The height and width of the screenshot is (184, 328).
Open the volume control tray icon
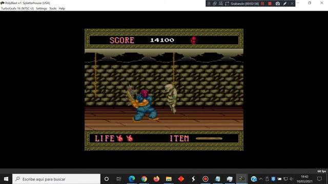(292, 179)
